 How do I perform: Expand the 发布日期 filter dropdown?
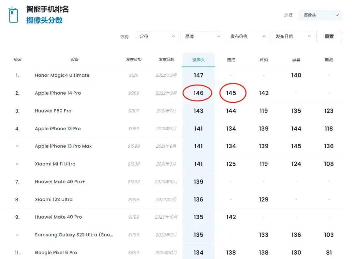coord(293,36)
